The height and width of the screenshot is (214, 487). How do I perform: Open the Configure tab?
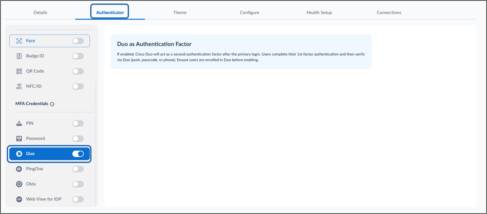pos(249,12)
